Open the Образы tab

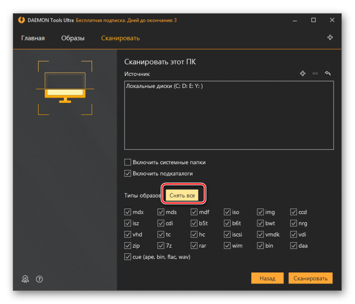tap(73, 38)
